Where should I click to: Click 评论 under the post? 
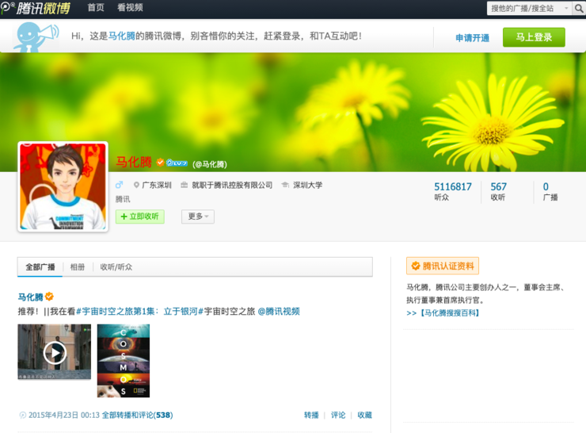tap(338, 415)
